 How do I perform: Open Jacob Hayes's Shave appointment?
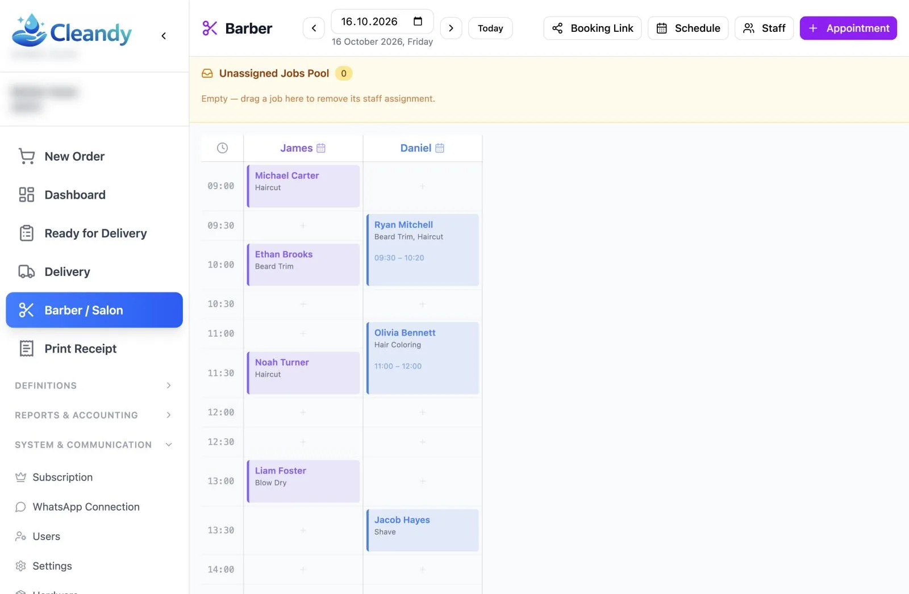(x=423, y=530)
